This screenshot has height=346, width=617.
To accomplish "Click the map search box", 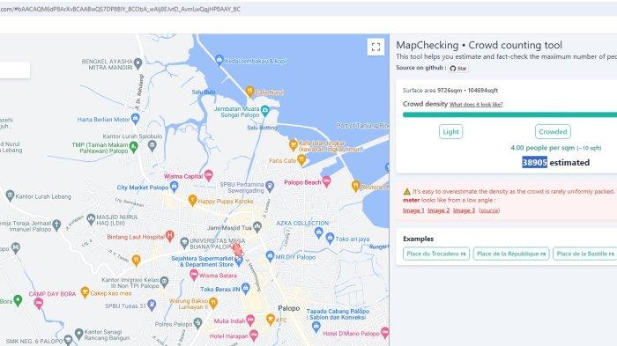I will (x=15, y=70).
